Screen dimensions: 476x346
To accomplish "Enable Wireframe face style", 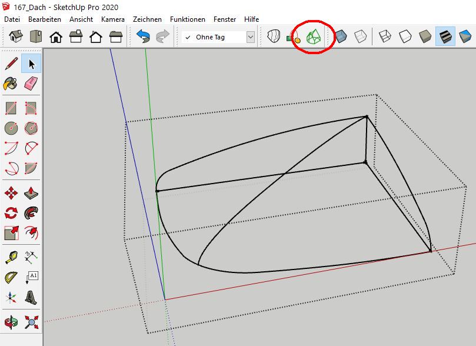I will (384, 37).
